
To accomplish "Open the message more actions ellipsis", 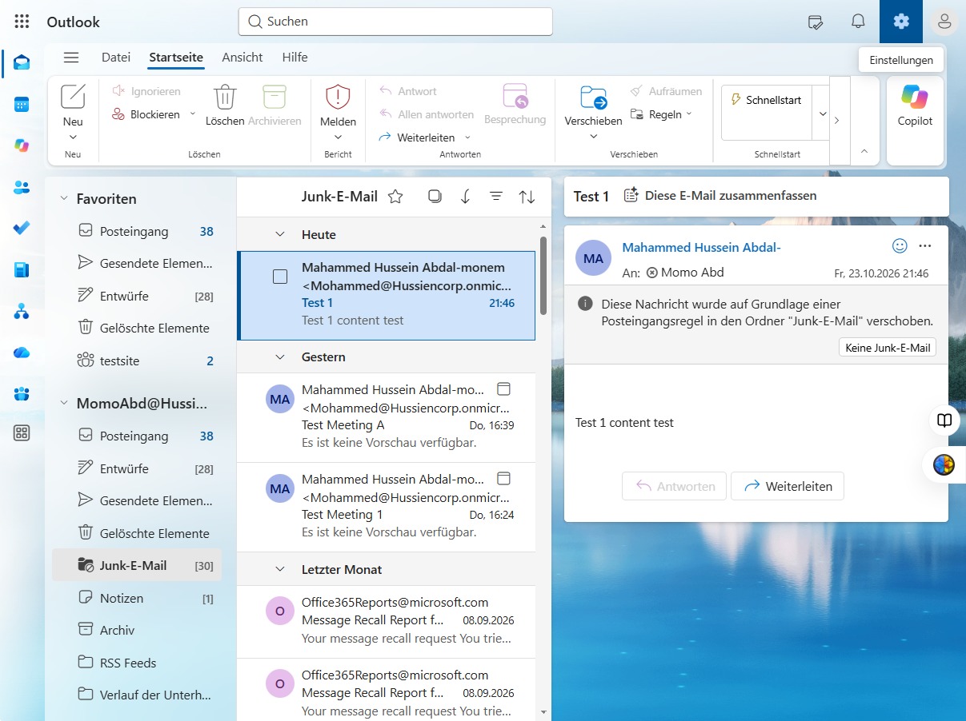I will coord(925,246).
